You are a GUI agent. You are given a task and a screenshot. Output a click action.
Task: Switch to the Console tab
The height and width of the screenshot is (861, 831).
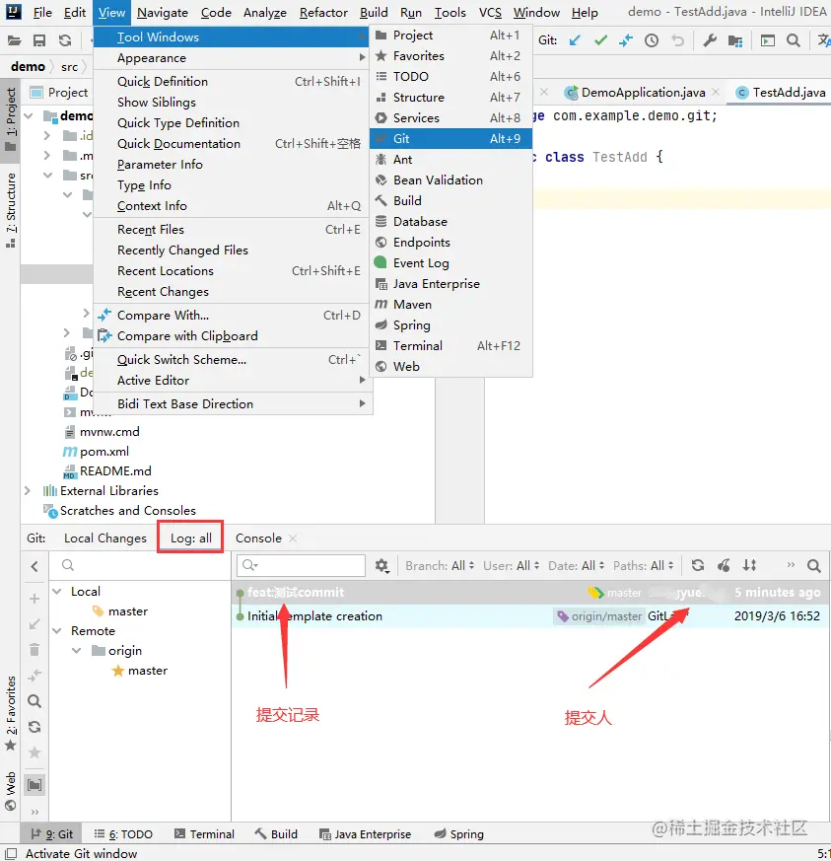click(258, 538)
